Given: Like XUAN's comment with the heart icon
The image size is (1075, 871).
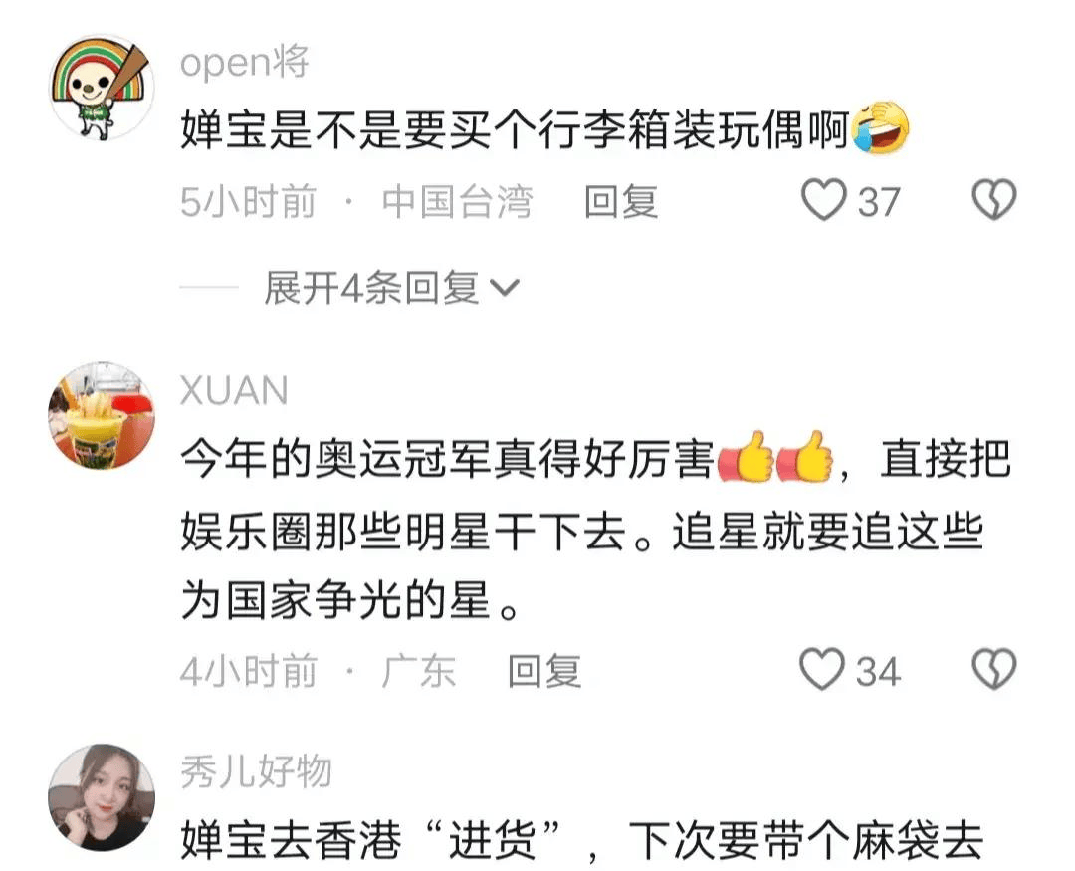Looking at the screenshot, I should 822,669.
